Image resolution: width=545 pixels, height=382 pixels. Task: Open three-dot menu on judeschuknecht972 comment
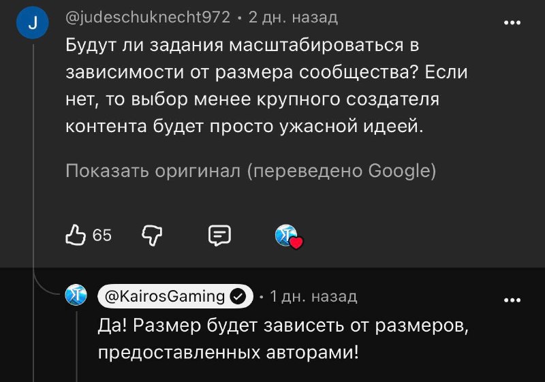pos(512,22)
